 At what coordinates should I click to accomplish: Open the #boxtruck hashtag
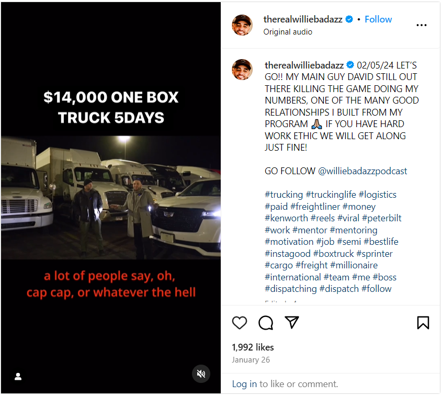click(333, 254)
